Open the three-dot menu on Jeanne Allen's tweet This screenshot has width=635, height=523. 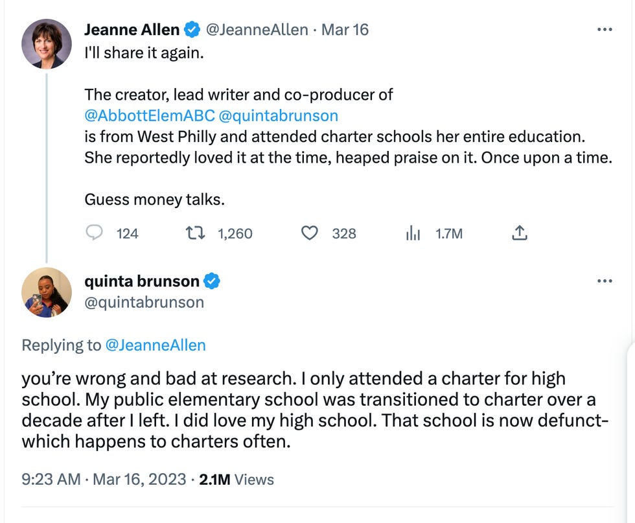(x=605, y=29)
